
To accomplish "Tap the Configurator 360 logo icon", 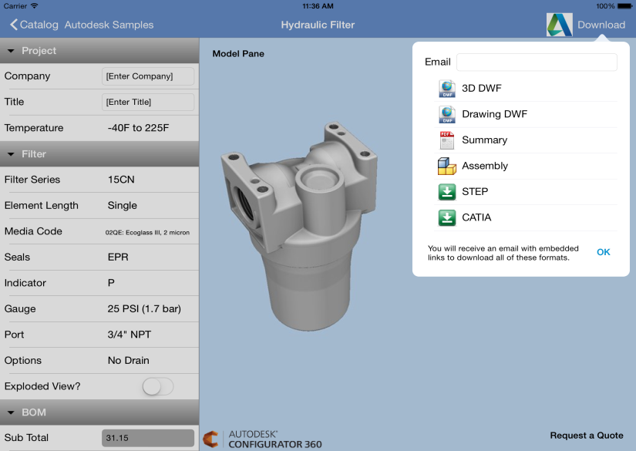I will click(x=211, y=439).
